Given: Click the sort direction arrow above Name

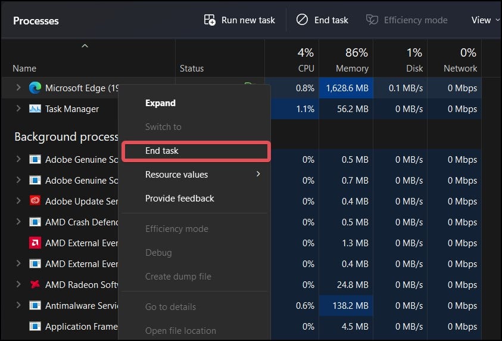Looking at the screenshot, I should (x=85, y=46).
